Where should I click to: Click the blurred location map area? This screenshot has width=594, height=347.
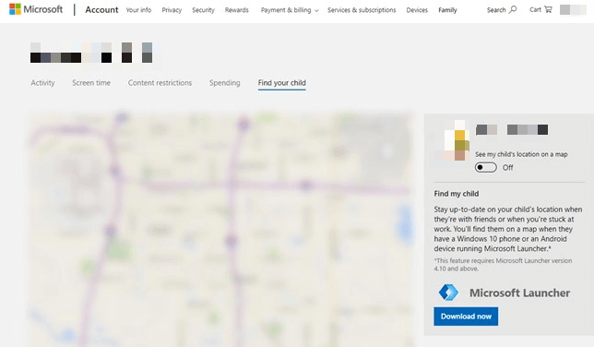[x=220, y=229]
